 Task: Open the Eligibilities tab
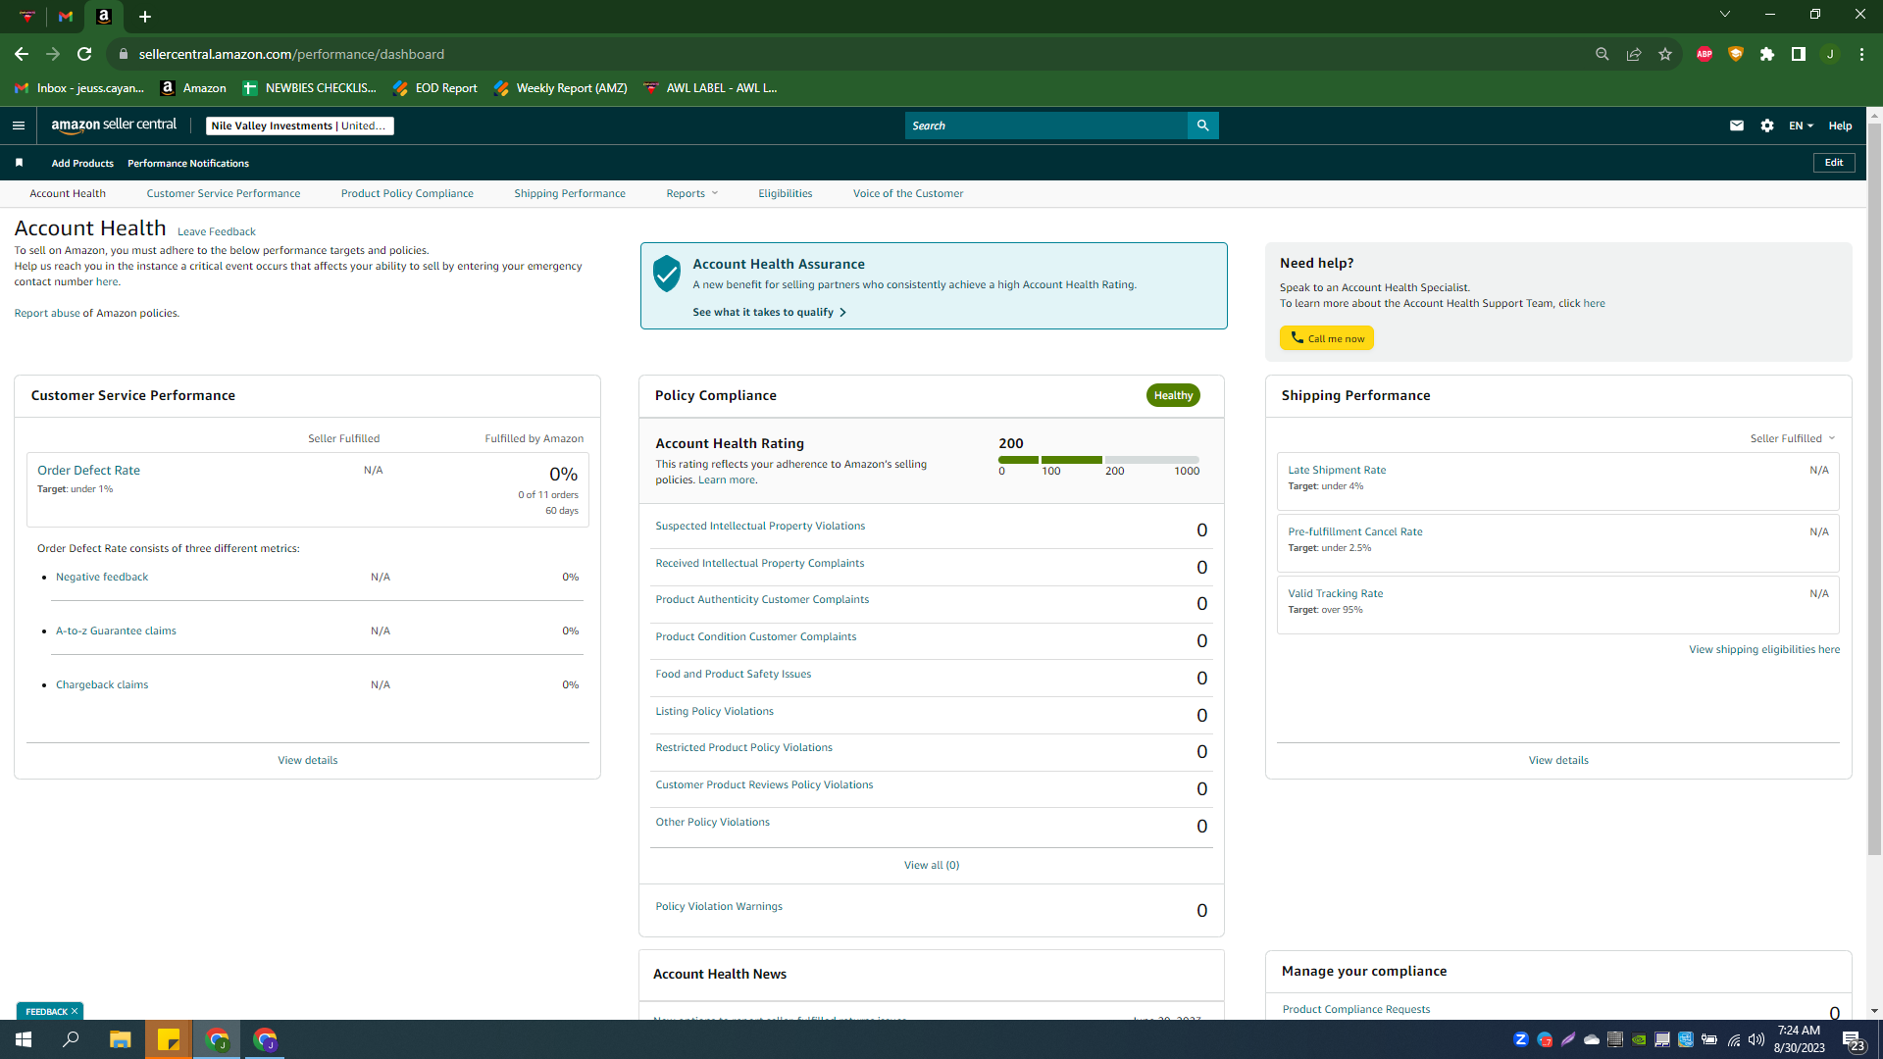point(786,193)
